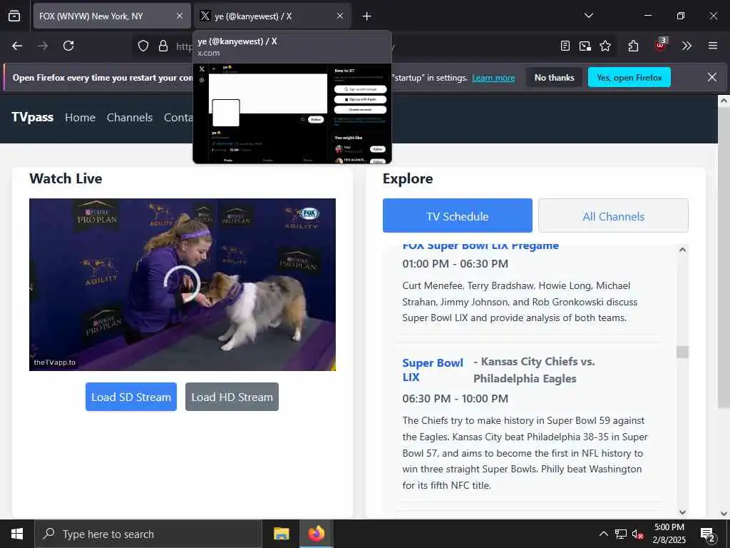The image size is (730, 548).
Task: Click the 01:00 PM - 06:30 PM time
Action: (455, 264)
